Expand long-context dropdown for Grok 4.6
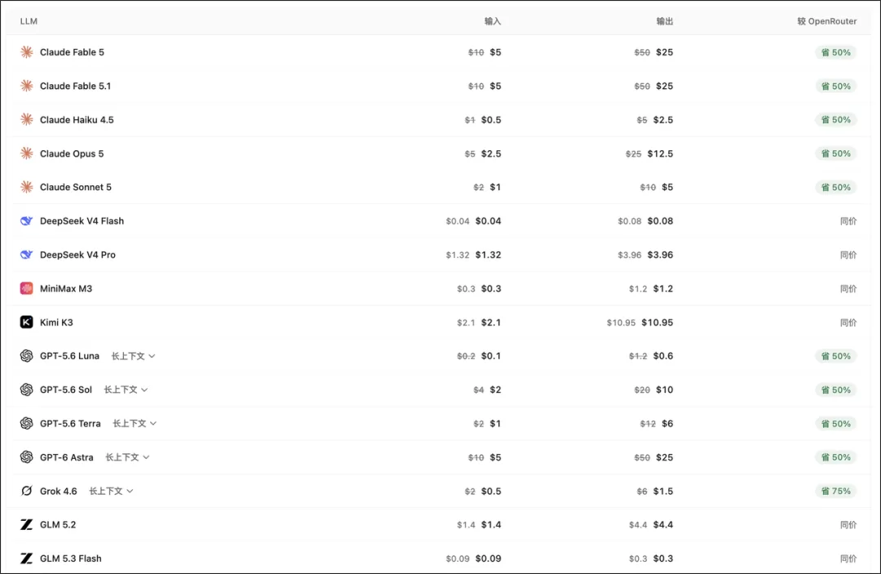The height and width of the screenshot is (574, 881). point(111,491)
